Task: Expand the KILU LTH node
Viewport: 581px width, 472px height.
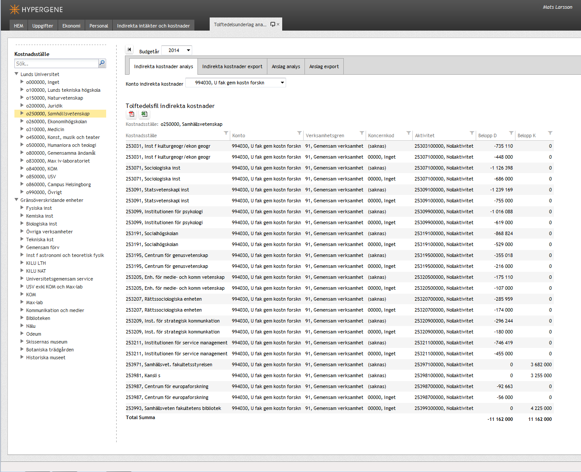Action: point(22,263)
